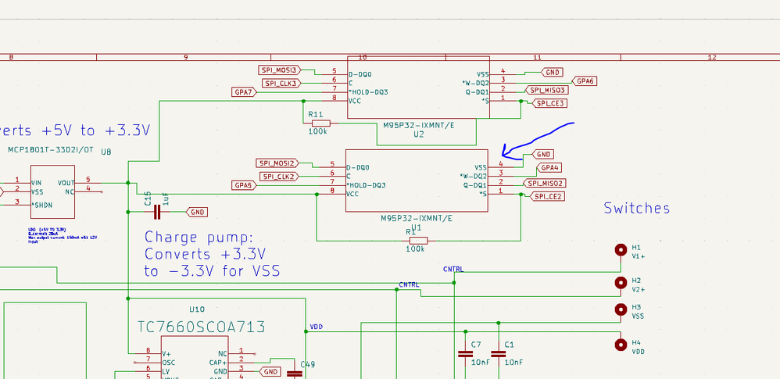Select the SPI_CE3 global label
The image size is (780, 379).
pyautogui.click(x=549, y=103)
